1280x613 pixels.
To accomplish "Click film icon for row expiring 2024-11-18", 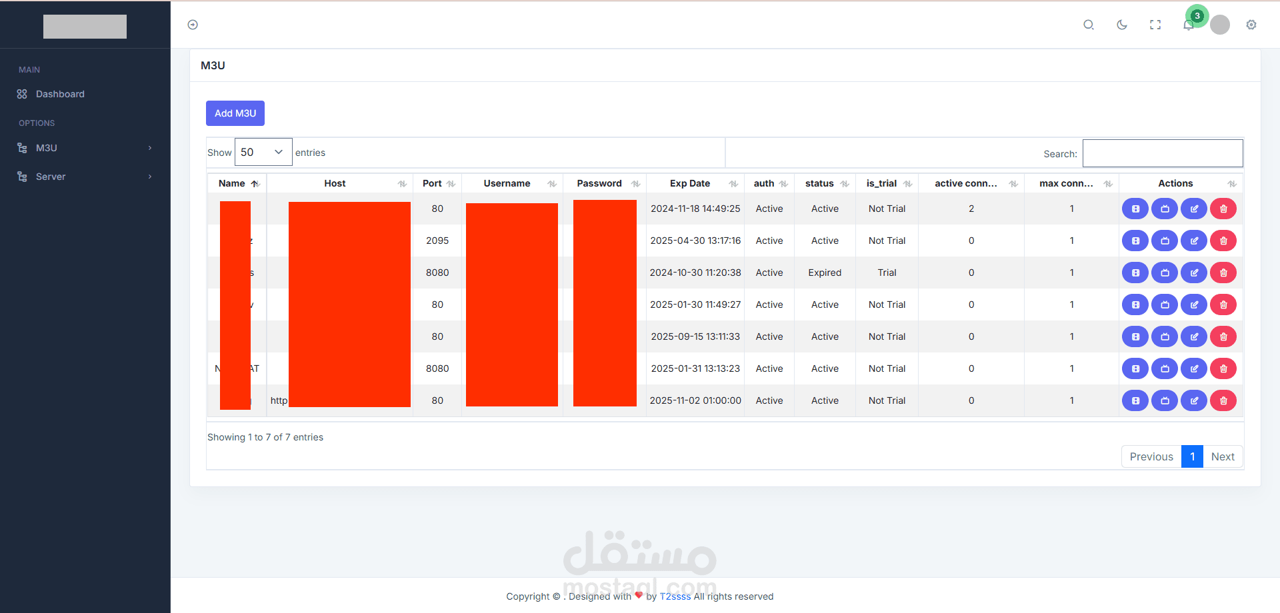I will pos(1135,209).
